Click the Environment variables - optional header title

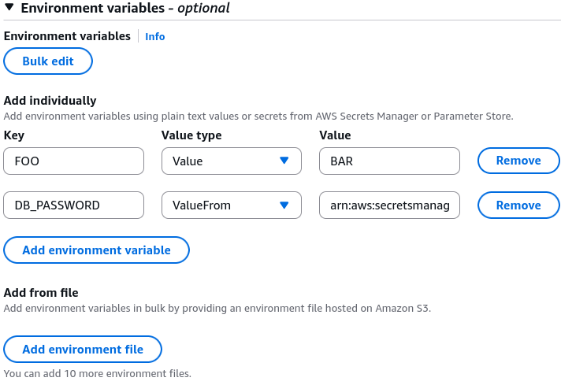pos(125,8)
